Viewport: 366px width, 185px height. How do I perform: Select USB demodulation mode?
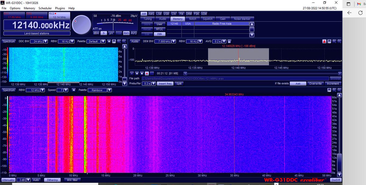pos(166,14)
